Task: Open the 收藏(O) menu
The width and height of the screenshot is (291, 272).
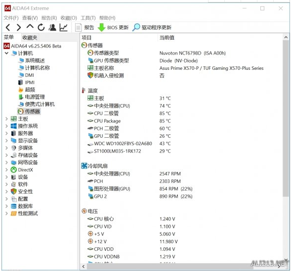Action: click(x=69, y=18)
